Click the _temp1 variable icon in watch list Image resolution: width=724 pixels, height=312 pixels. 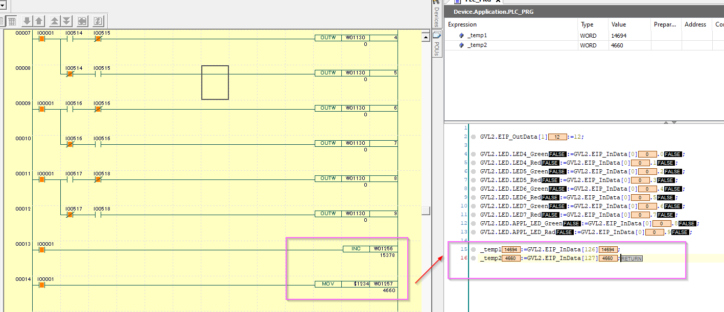pyautogui.click(x=461, y=36)
